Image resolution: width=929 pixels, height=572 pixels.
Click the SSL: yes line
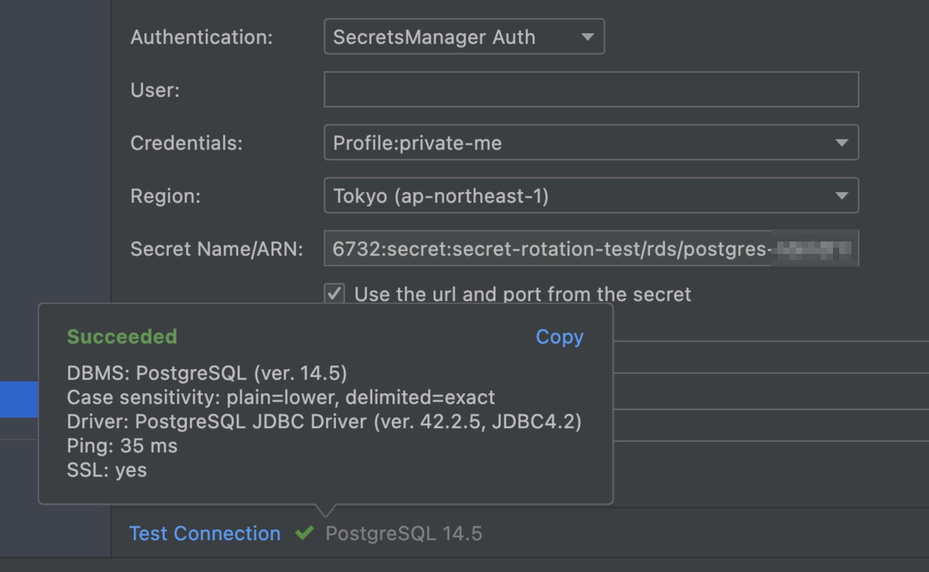pyautogui.click(x=106, y=470)
